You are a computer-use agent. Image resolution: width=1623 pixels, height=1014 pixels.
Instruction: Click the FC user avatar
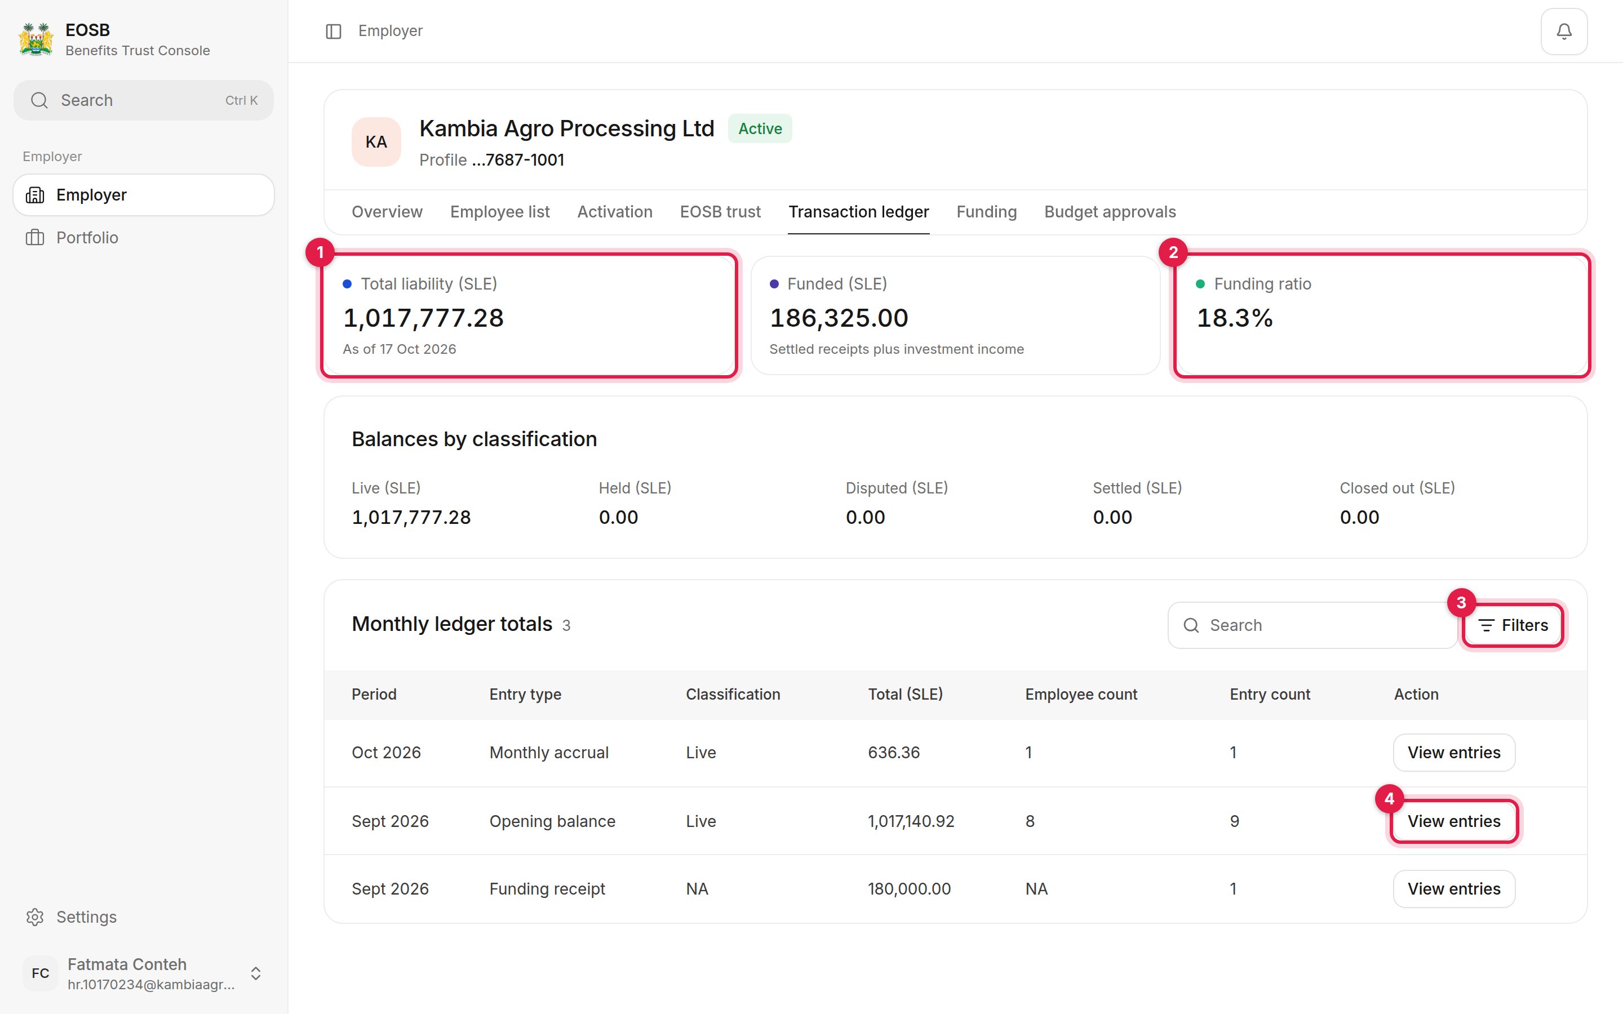point(40,973)
